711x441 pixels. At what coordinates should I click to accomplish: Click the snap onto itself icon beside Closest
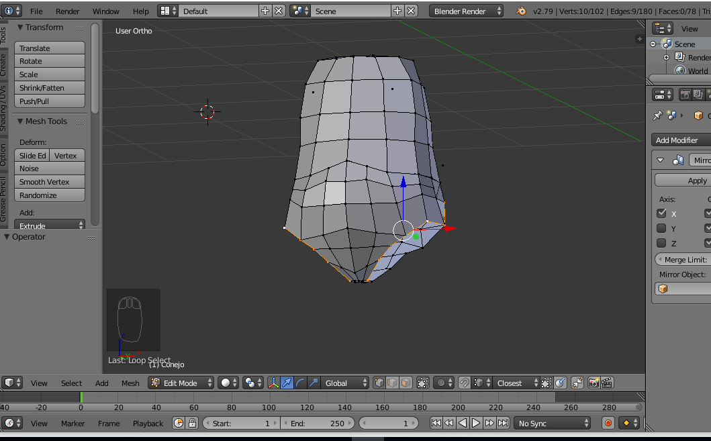coord(547,383)
